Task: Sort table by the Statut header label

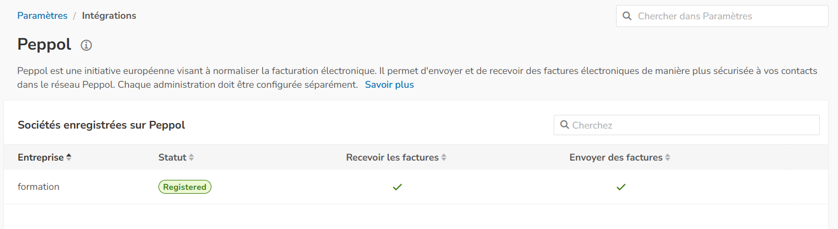Action: 172,157
